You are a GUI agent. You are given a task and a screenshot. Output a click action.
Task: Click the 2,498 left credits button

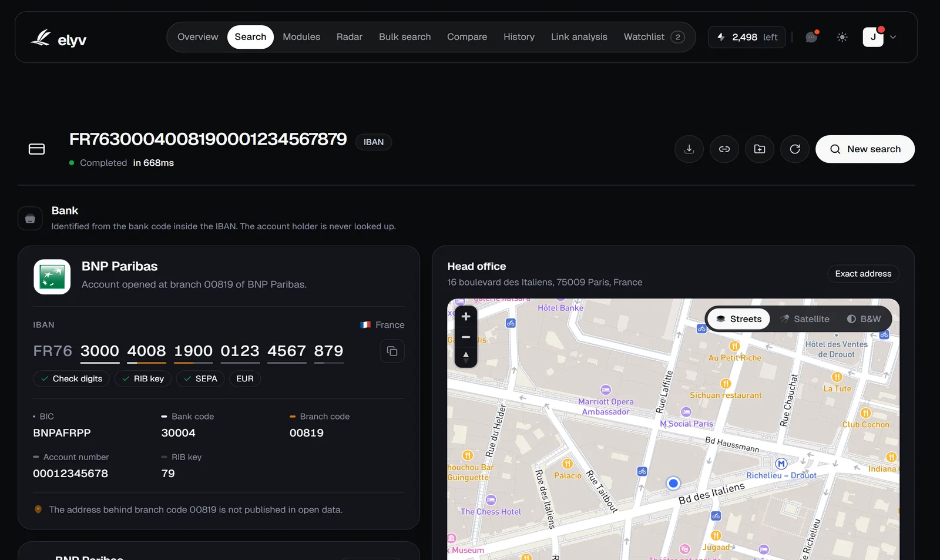747,37
